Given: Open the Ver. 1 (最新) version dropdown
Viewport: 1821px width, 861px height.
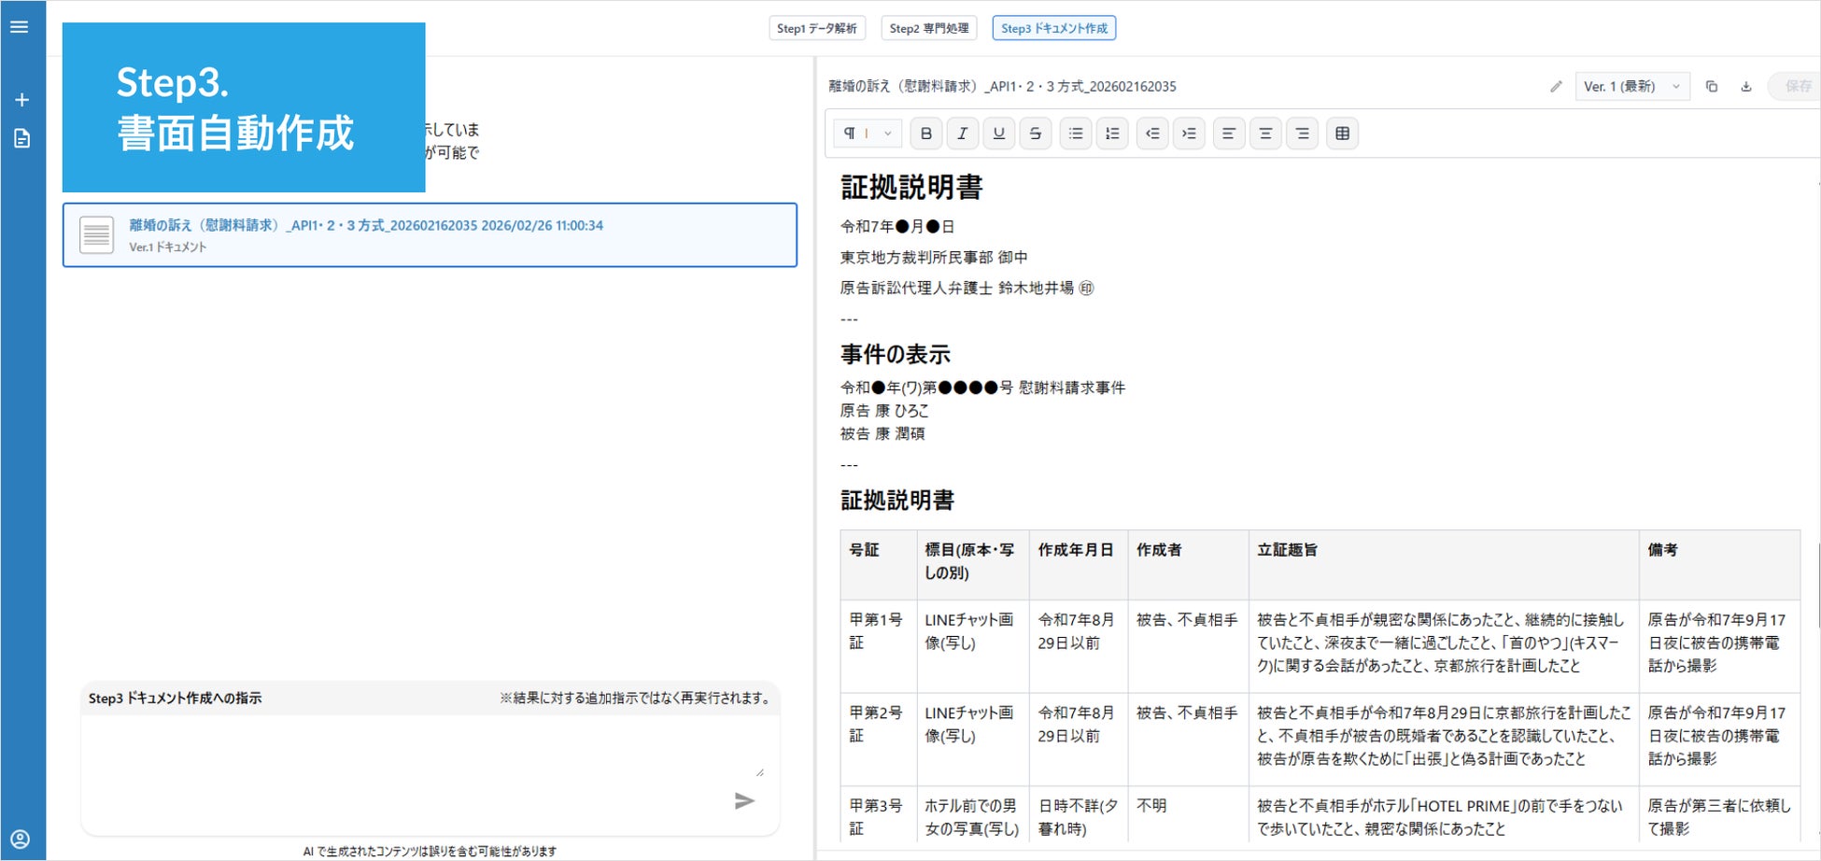Looking at the screenshot, I should click(1631, 87).
